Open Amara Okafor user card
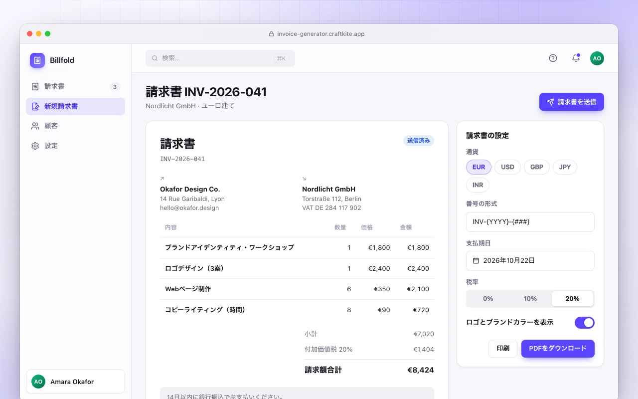 (75, 382)
